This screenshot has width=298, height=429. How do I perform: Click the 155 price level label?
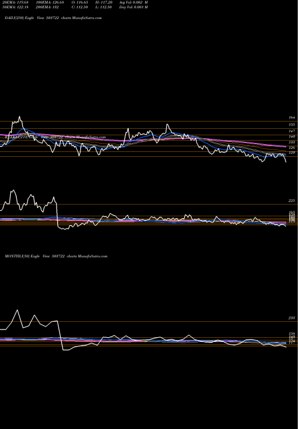click(x=291, y=125)
